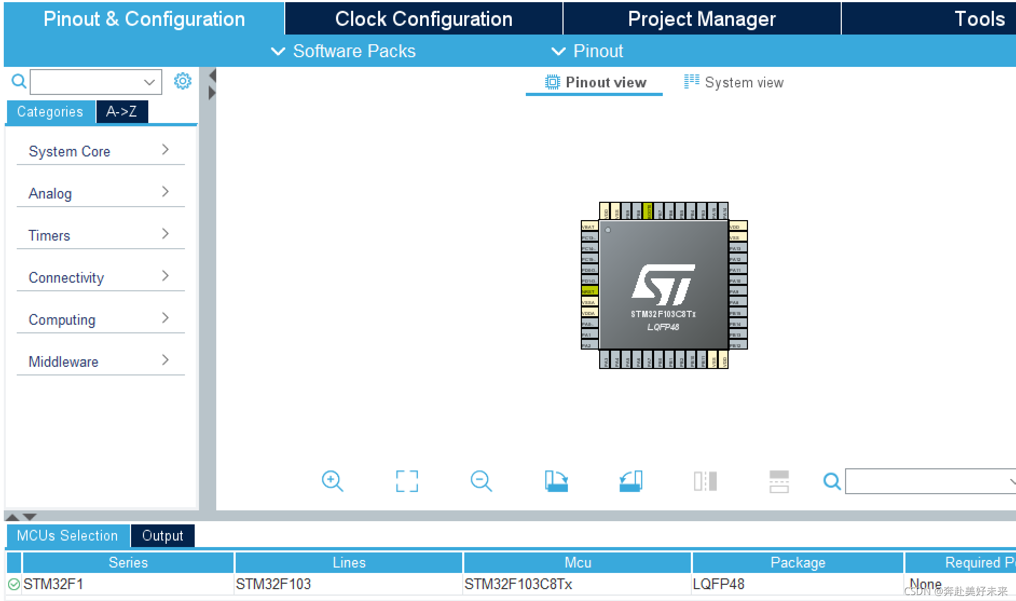1016x601 pixels.
Task: Open the Output tab
Action: [162, 536]
